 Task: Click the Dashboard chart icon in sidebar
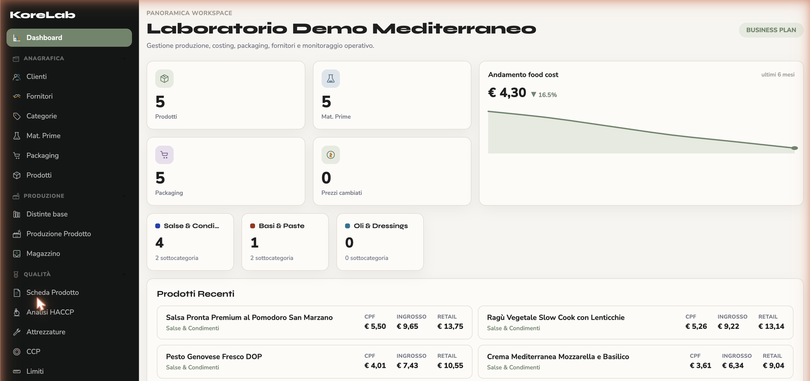click(x=17, y=38)
